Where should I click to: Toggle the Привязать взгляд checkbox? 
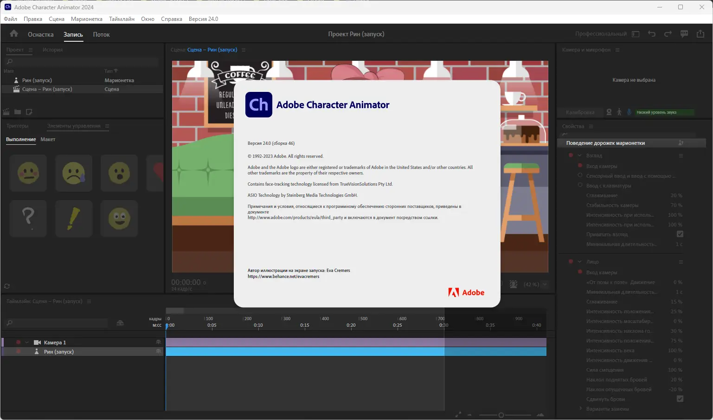coord(680,234)
